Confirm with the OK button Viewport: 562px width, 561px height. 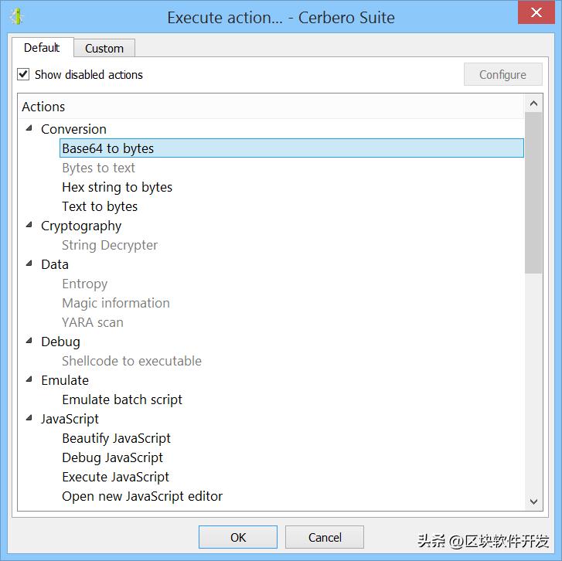coord(238,537)
